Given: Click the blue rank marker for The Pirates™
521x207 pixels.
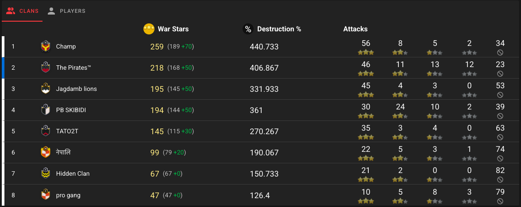Looking at the screenshot, I should tap(3, 68).
